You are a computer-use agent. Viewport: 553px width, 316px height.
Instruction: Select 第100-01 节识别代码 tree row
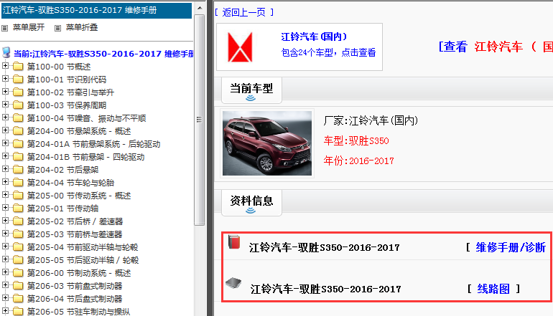(67, 80)
